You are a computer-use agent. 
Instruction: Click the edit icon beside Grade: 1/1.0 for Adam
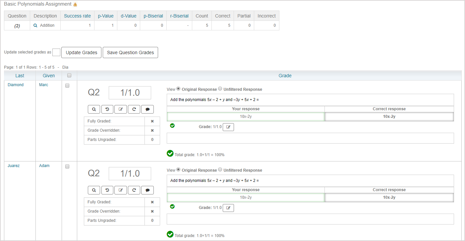[228, 208]
